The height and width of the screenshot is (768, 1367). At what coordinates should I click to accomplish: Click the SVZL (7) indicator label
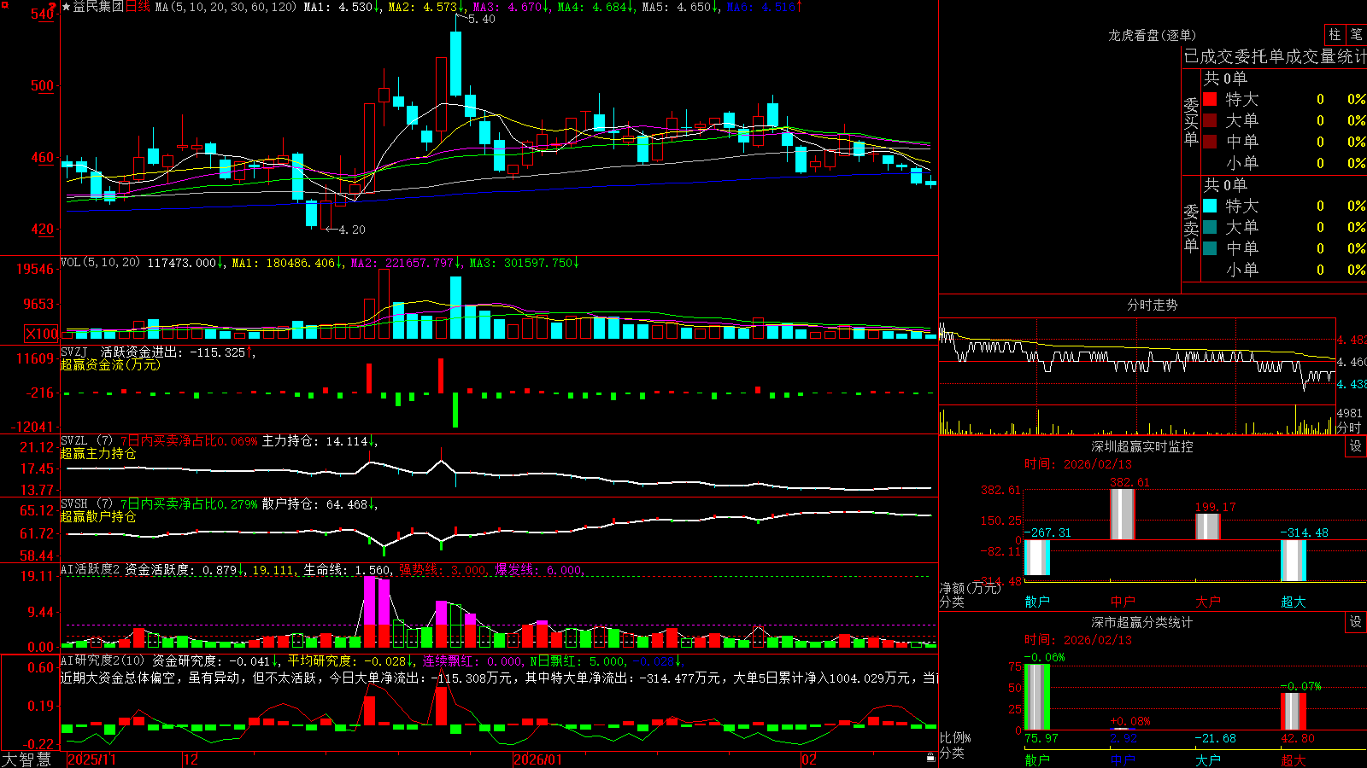tap(87, 440)
